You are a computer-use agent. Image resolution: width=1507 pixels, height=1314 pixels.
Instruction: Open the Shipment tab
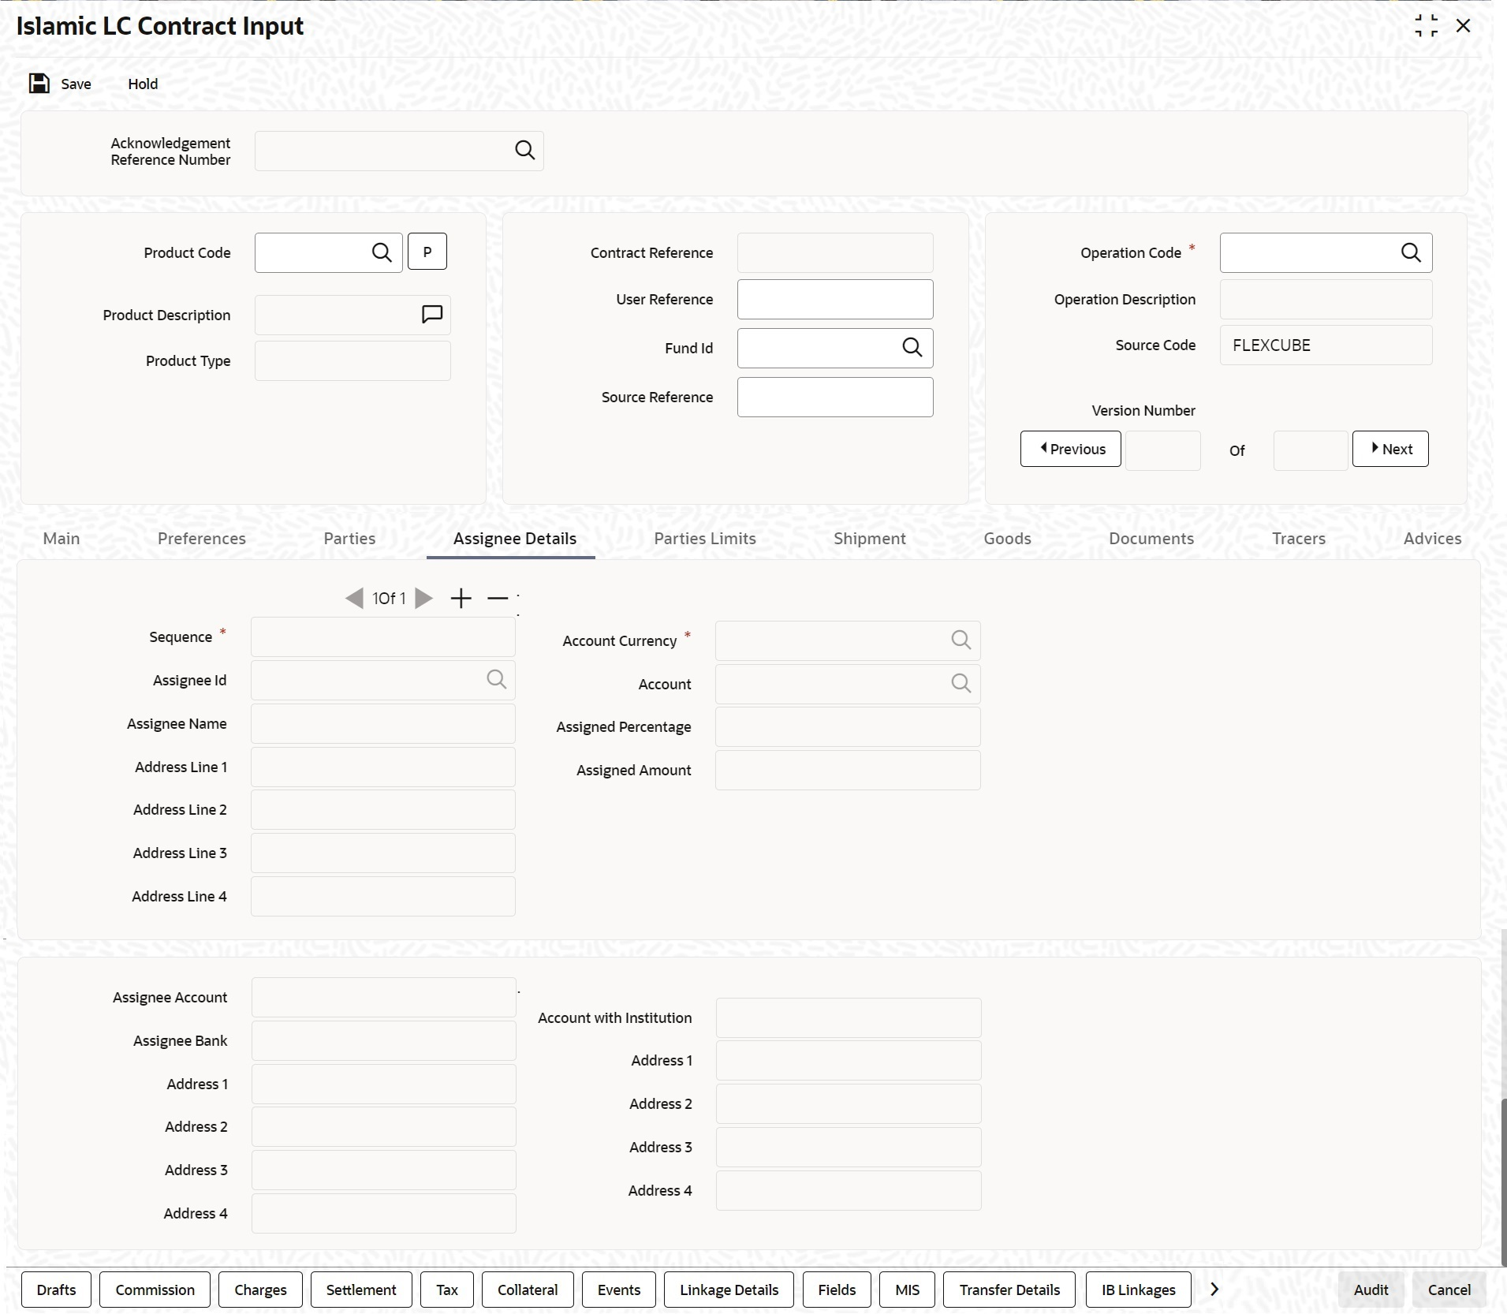[x=870, y=539]
